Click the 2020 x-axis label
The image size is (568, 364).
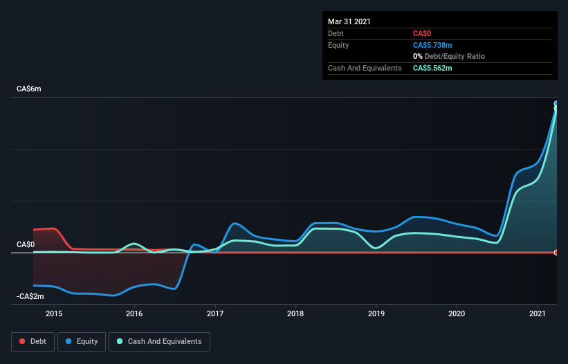pyautogui.click(x=457, y=313)
